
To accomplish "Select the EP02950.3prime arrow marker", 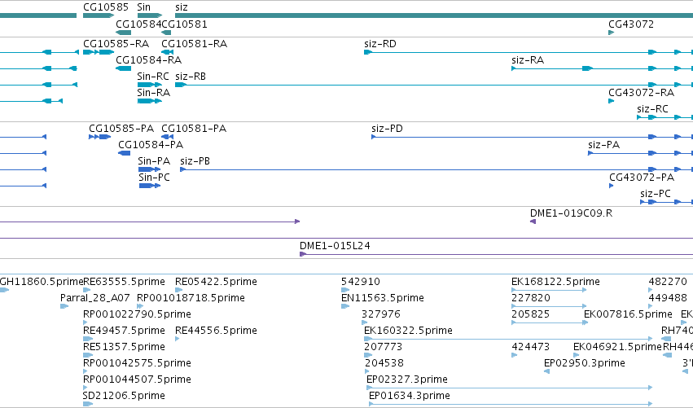I will [546, 371].
